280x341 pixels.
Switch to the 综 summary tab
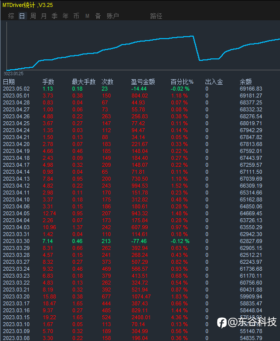(x=11, y=16)
